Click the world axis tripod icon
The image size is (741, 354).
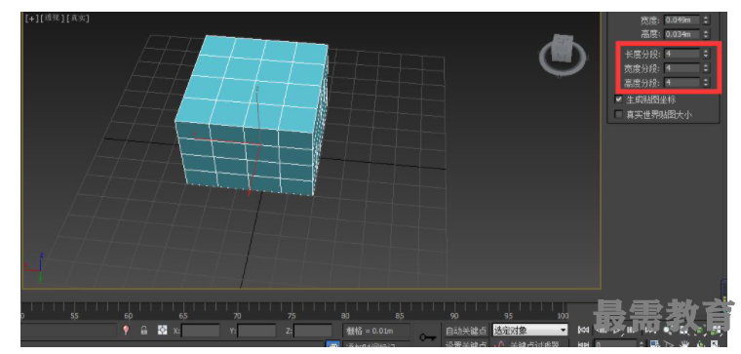[35, 267]
